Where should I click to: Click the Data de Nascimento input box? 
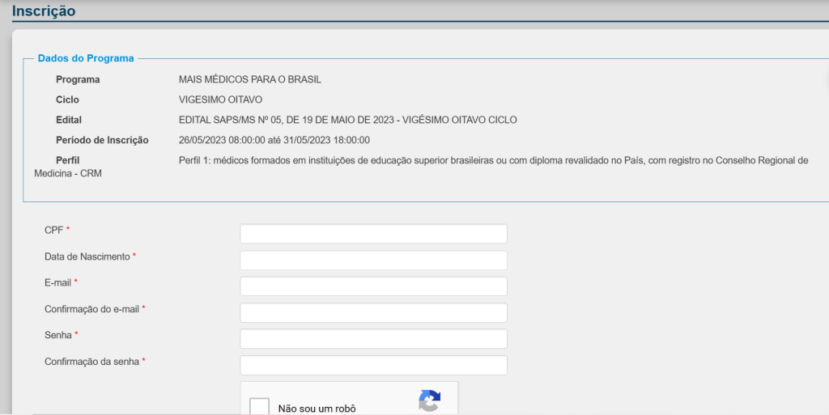point(373,260)
